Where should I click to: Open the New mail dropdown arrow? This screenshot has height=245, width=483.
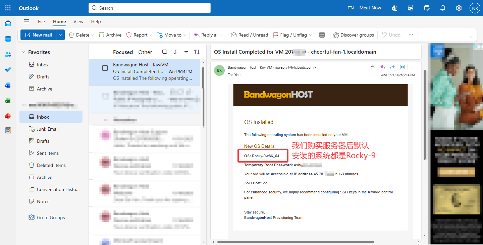[x=60, y=35]
